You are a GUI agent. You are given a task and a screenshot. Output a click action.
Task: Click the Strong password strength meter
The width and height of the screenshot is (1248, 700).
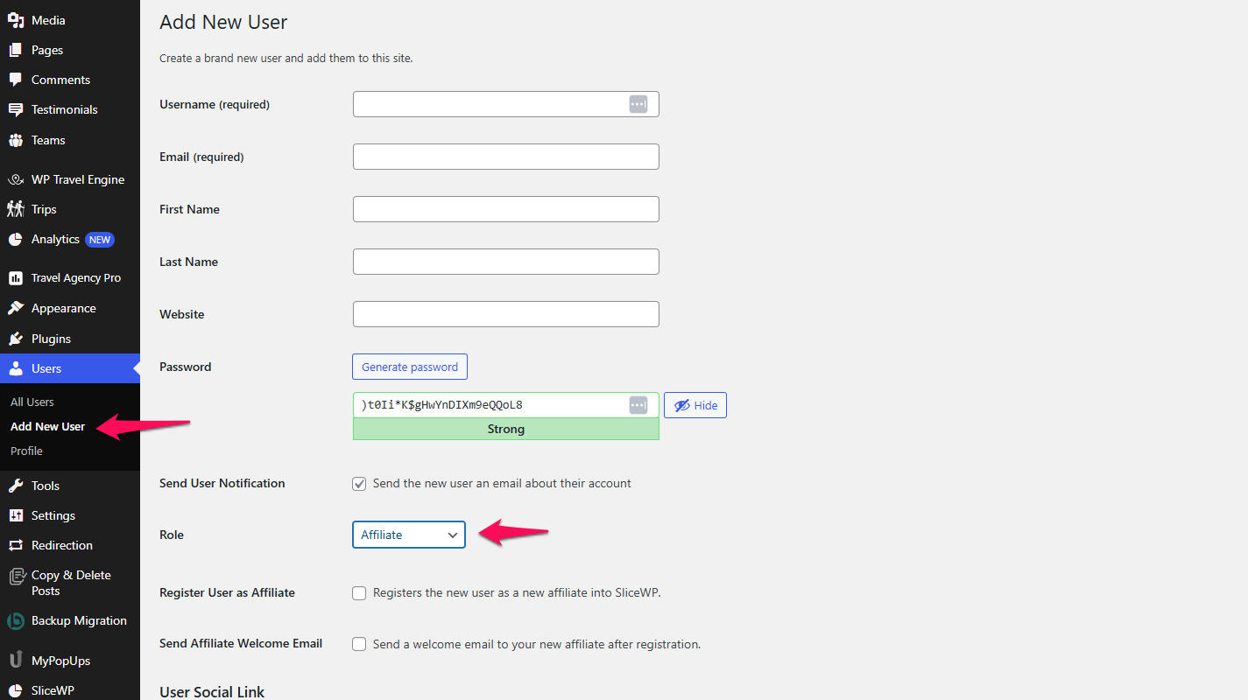[x=505, y=429]
